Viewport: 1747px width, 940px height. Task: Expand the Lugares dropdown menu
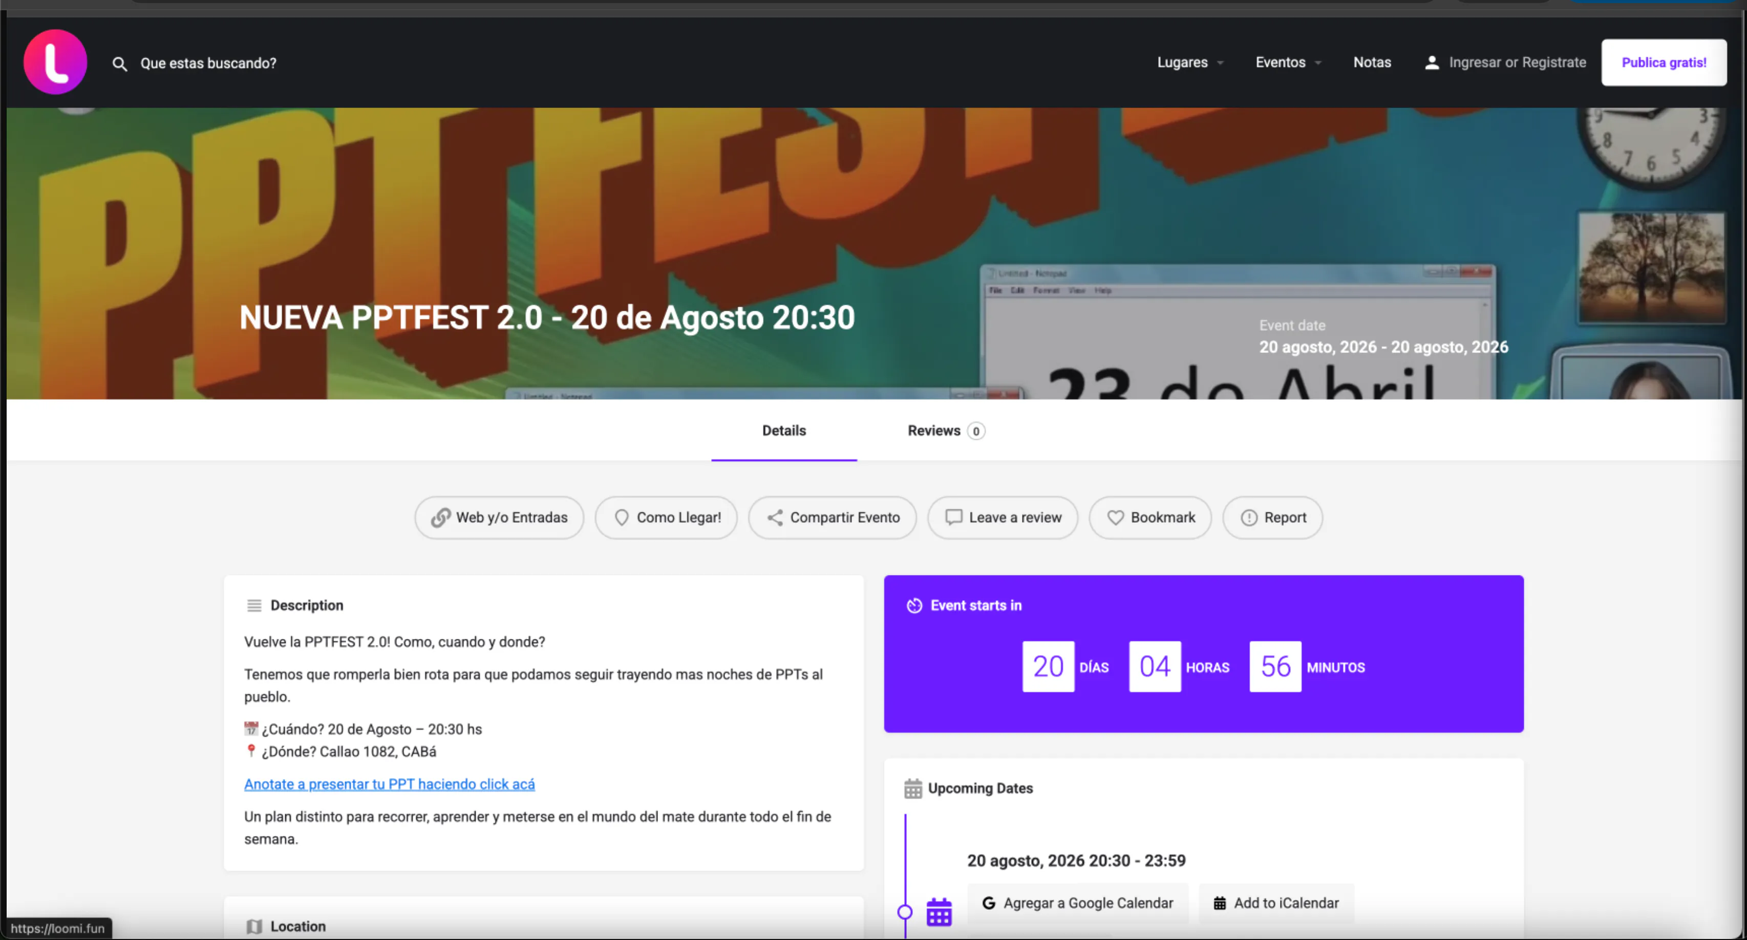point(1191,62)
